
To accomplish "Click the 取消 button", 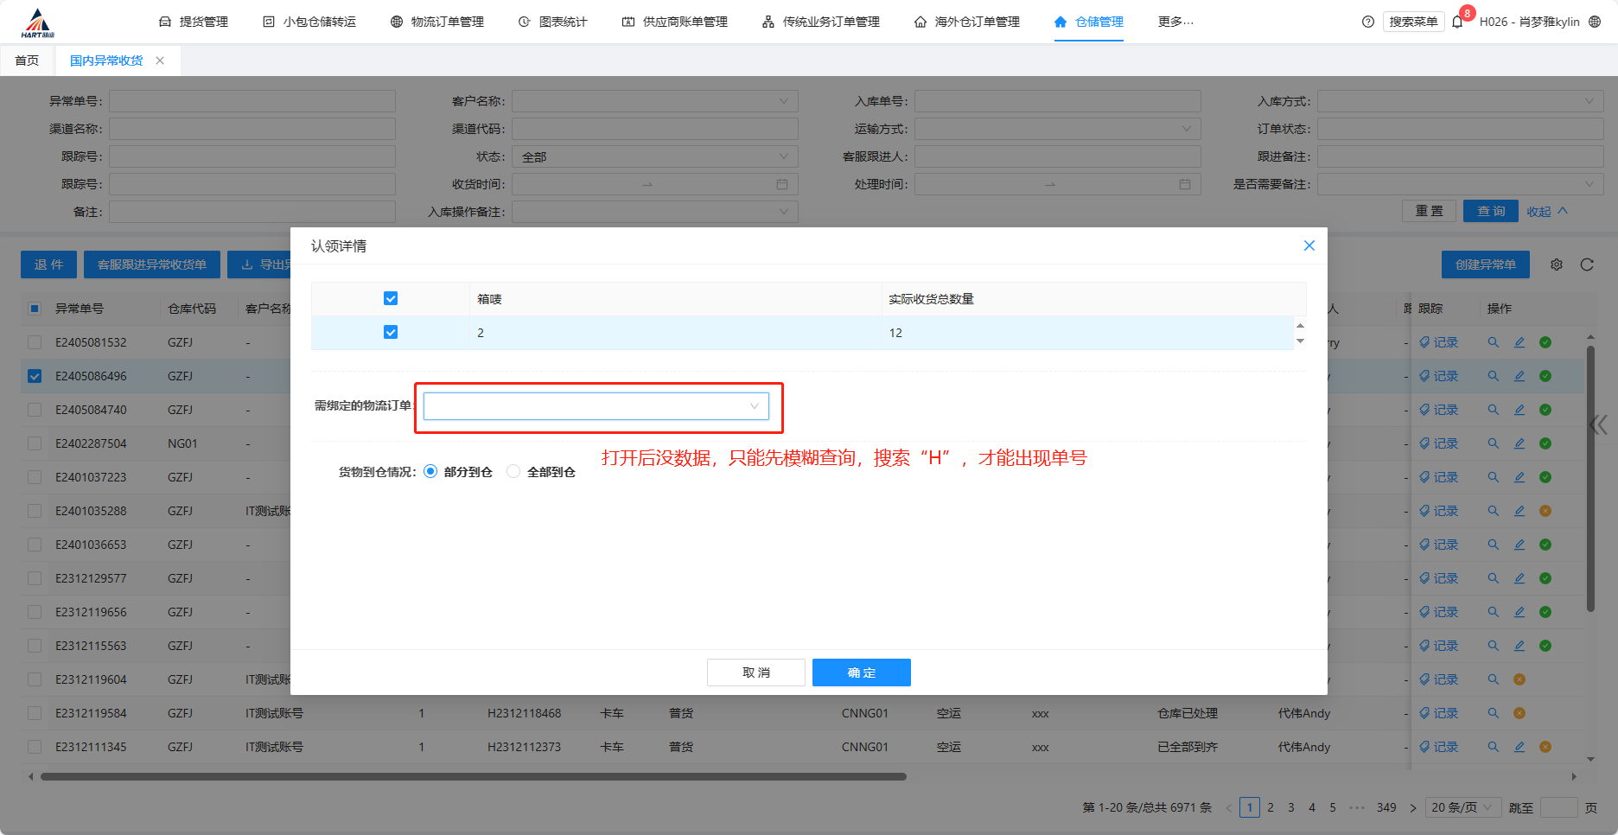I will click(755, 672).
